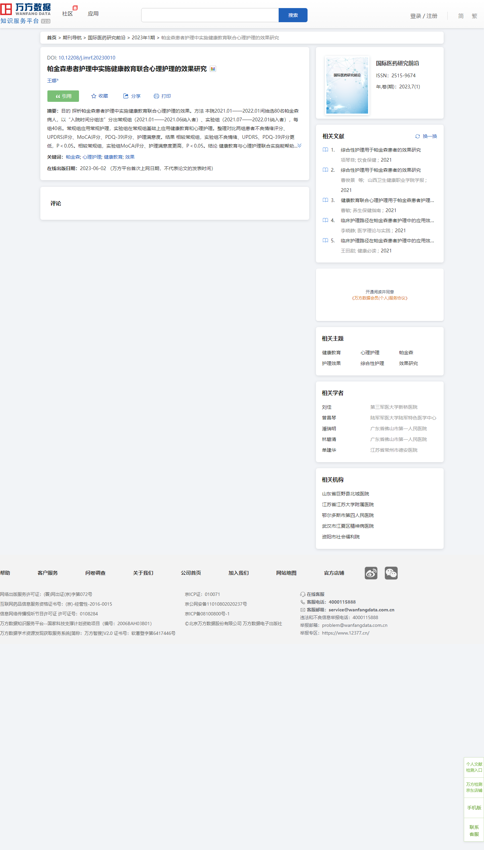Open related scholar 刘佳
Image resolution: width=484 pixels, height=850 pixels.
(327, 407)
